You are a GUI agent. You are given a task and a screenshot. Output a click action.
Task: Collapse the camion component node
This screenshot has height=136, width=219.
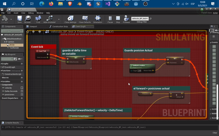click(4, 42)
